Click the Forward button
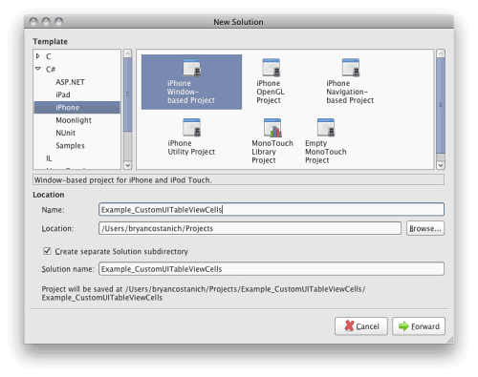478x377 pixels. [x=419, y=326]
